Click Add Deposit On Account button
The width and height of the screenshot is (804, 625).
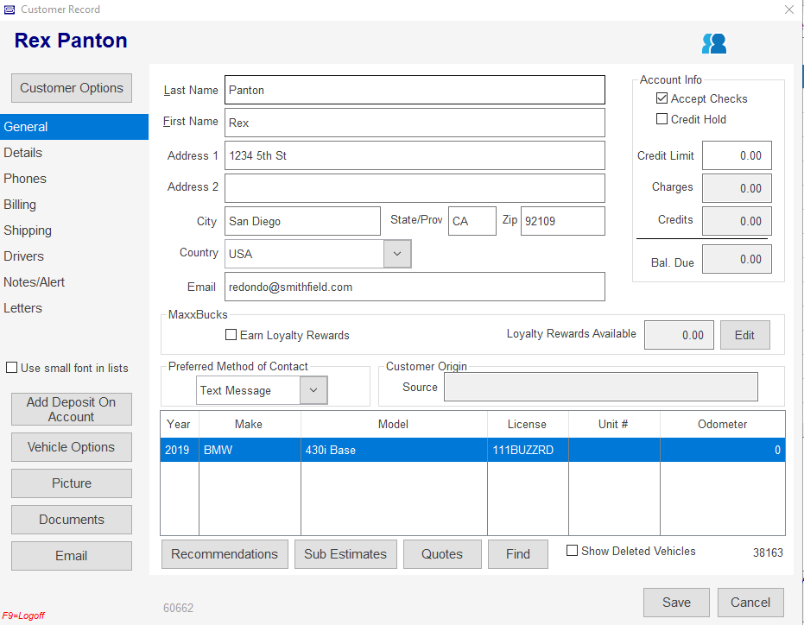pos(72,409)
